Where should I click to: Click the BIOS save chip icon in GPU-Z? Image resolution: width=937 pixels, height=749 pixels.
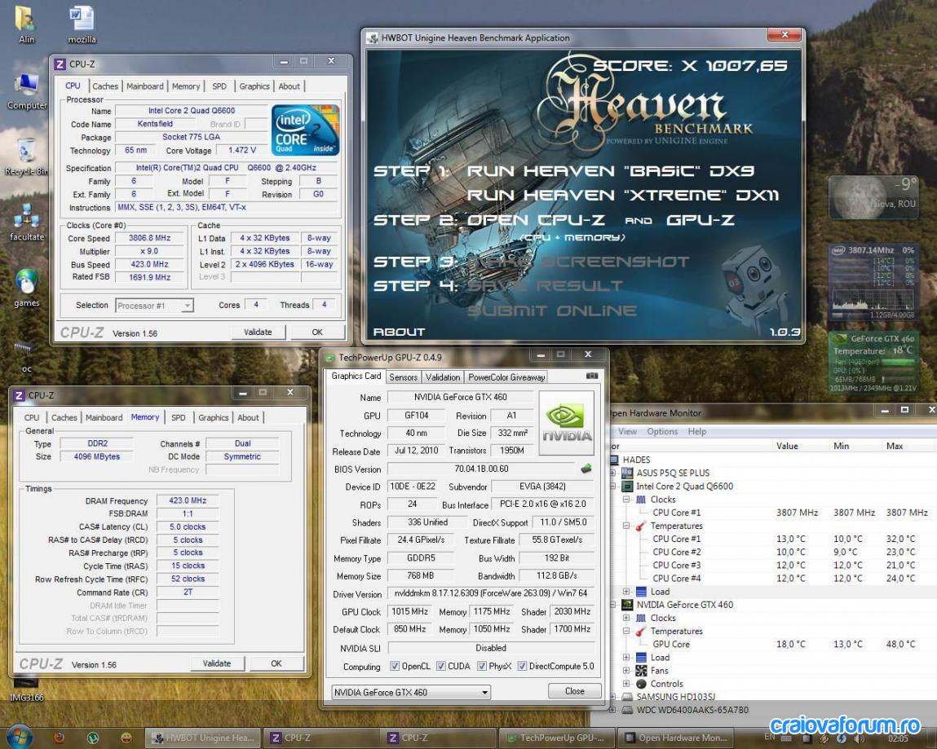coord(586,469)
